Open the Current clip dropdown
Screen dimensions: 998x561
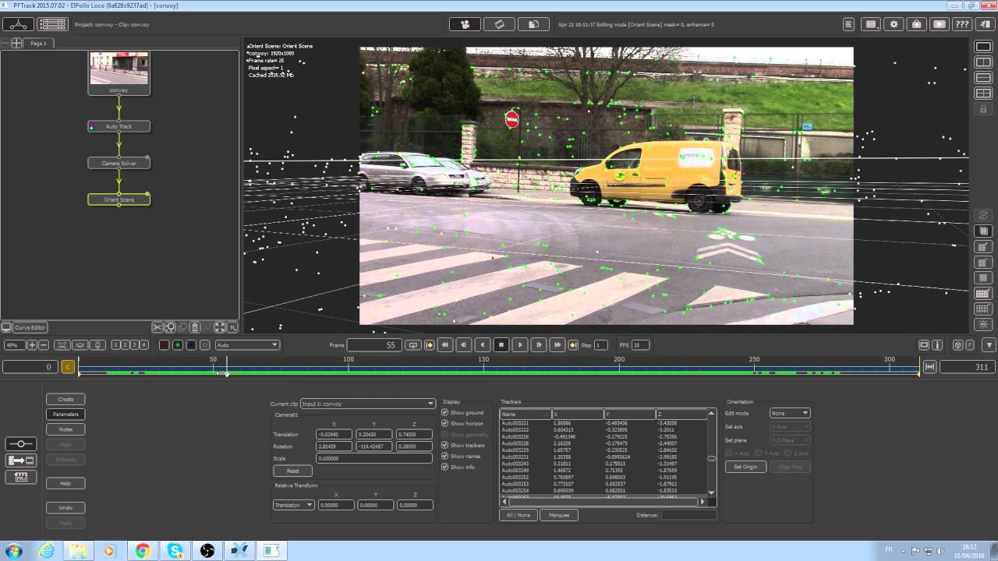368,404
